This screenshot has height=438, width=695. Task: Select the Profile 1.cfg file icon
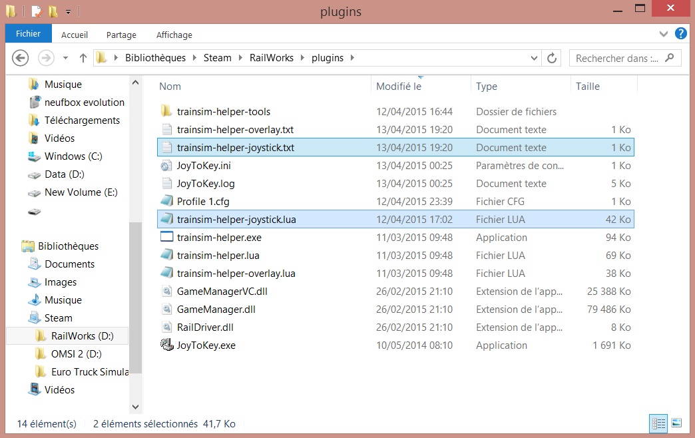(166, 201)
